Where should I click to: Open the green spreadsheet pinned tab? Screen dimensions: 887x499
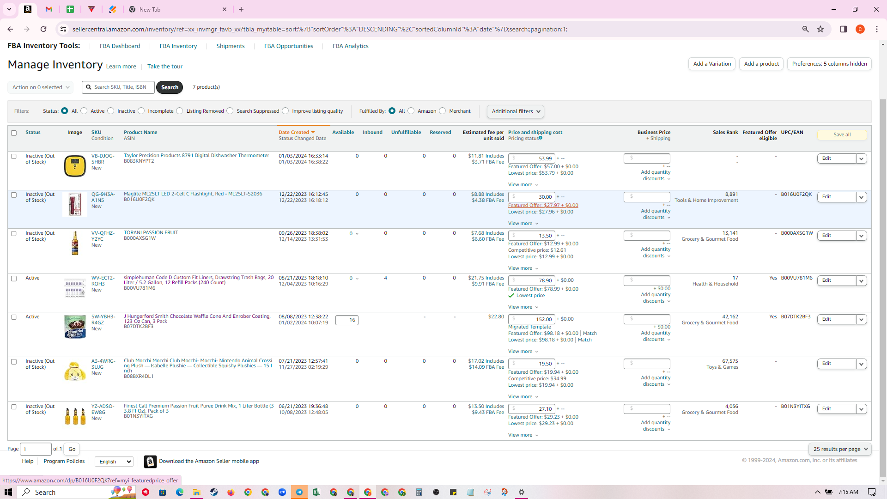tap(70, 9)
